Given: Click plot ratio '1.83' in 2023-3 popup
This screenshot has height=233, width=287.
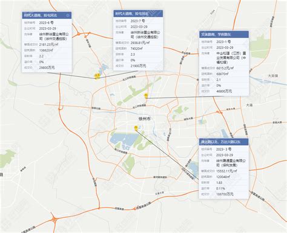Looking at the screenshot, I should click(219, 183).
